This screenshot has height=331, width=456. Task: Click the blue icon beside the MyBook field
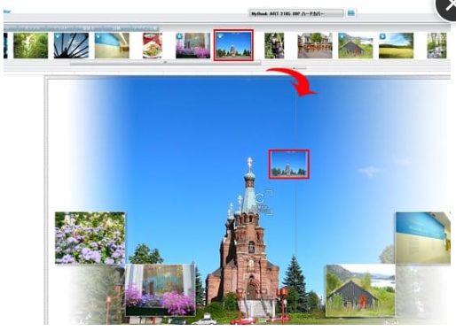tap(351, 13)
